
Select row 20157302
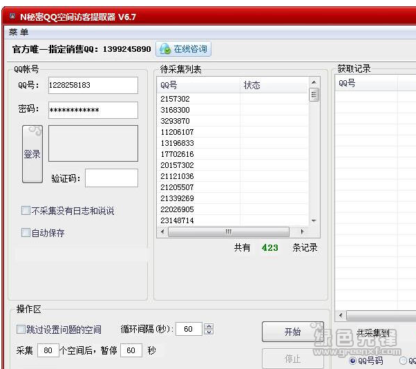pyautogui.click(x=233, y=165)
